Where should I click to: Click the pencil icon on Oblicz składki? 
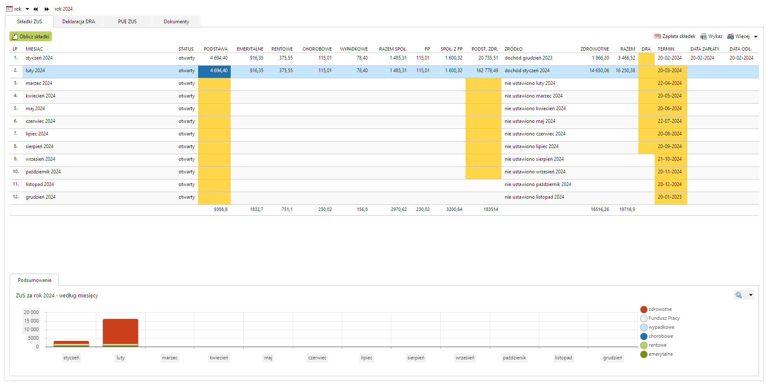tap(15, 37)
